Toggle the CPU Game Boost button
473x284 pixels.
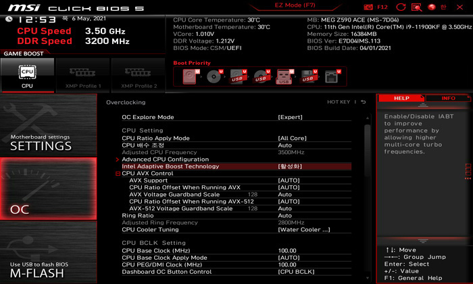[x=27, y=74]
